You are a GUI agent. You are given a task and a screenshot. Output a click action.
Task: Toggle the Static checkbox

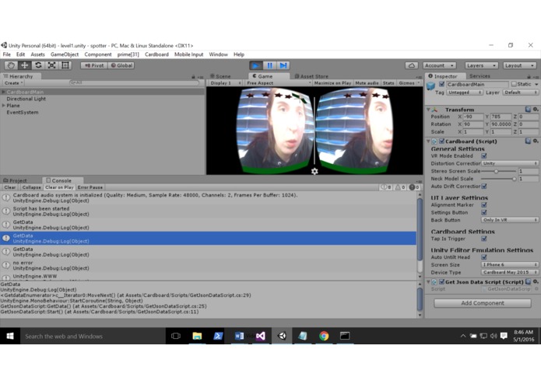514,84
